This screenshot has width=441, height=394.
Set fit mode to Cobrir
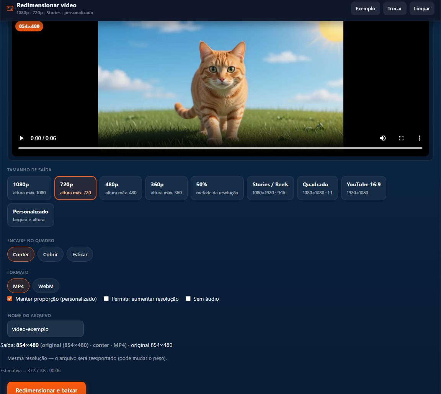click(x=51, y=254)
